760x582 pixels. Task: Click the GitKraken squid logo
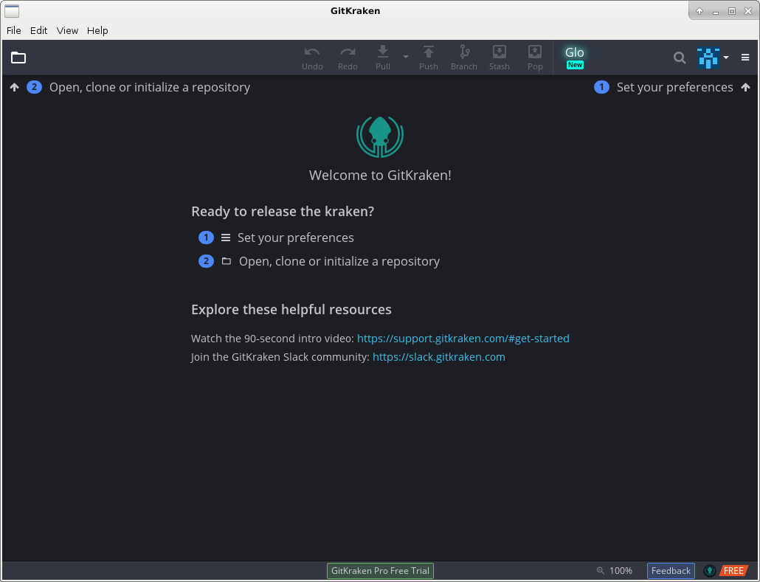pos(380,136)
